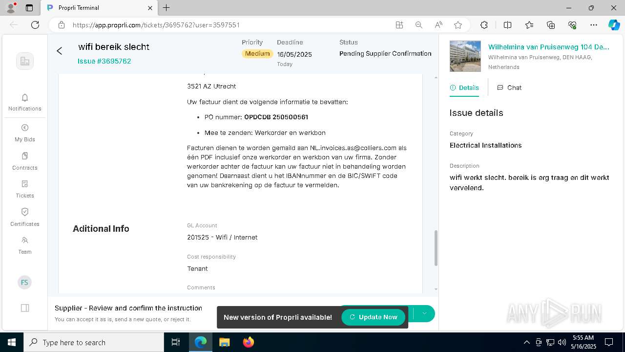Open the volume control in tray

[562, 342]
